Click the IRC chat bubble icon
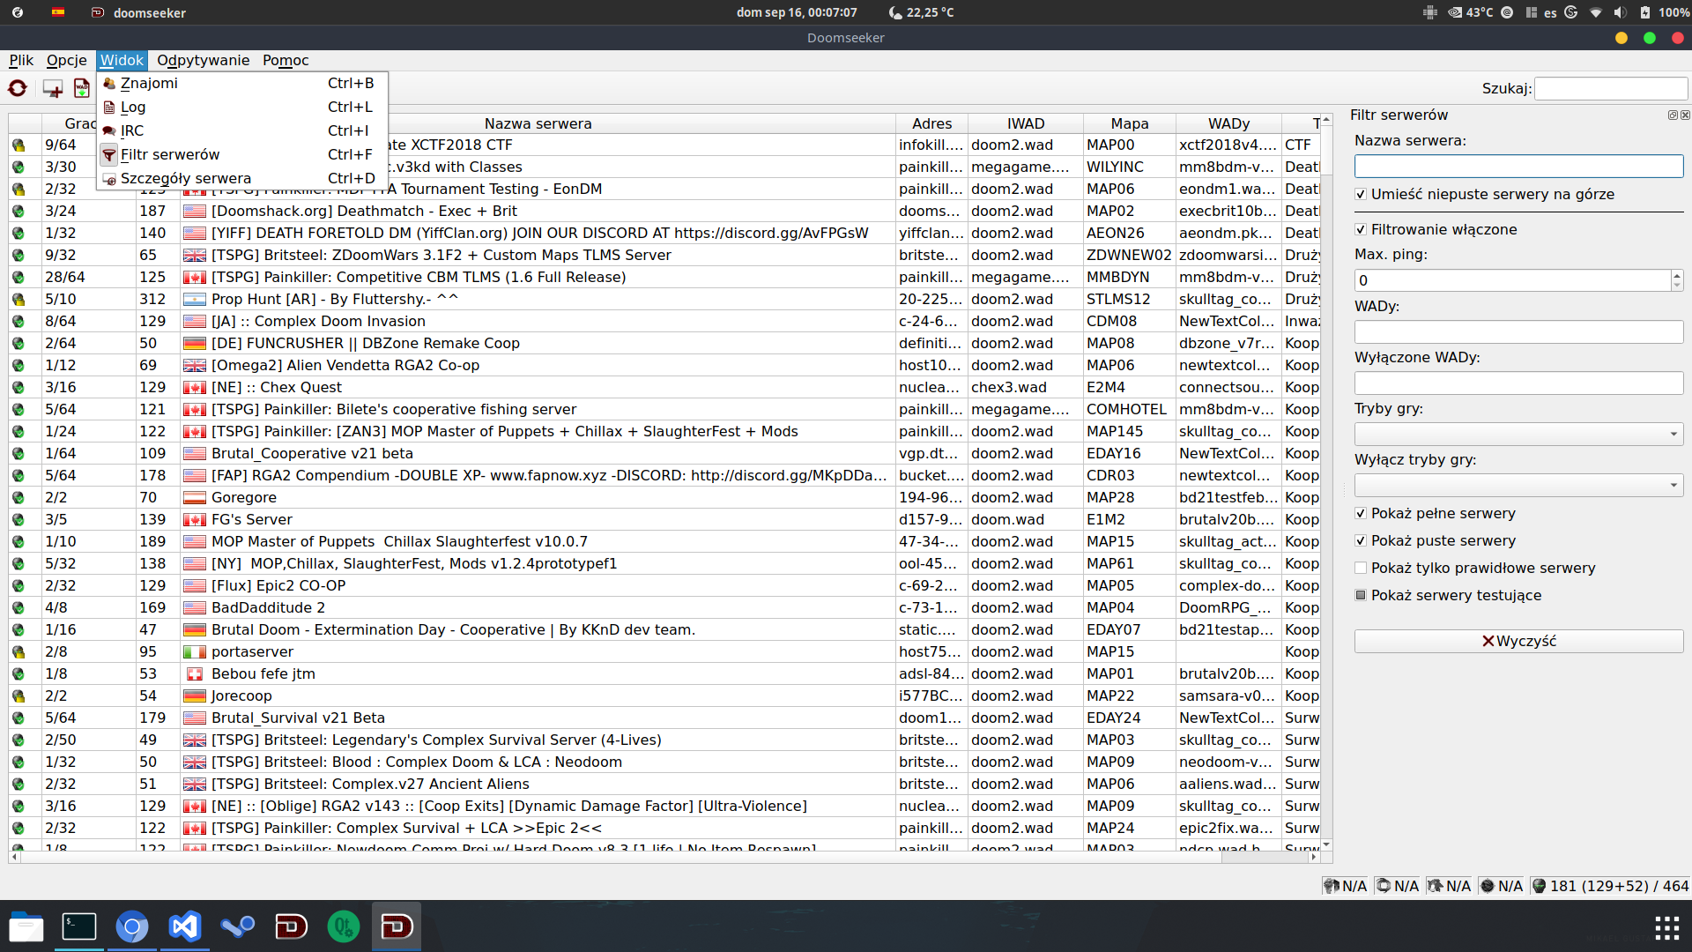 pos(109,131)
